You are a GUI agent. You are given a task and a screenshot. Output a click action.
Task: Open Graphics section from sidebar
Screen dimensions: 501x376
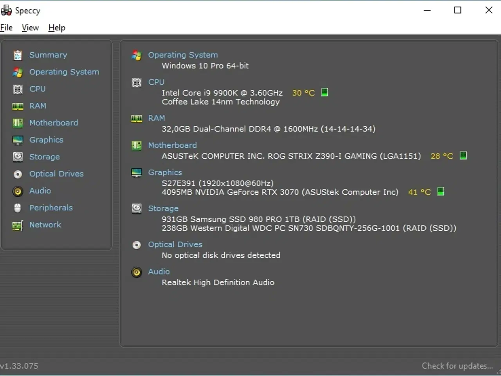click(x=46, y=140)
